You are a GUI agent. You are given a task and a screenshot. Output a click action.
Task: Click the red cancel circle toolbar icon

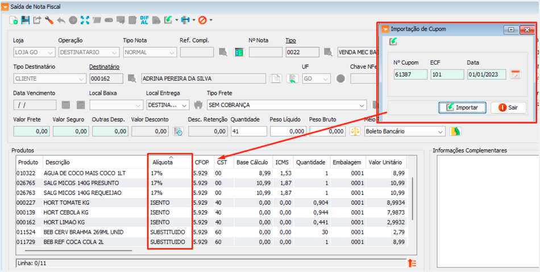click(x=202, y=20)
